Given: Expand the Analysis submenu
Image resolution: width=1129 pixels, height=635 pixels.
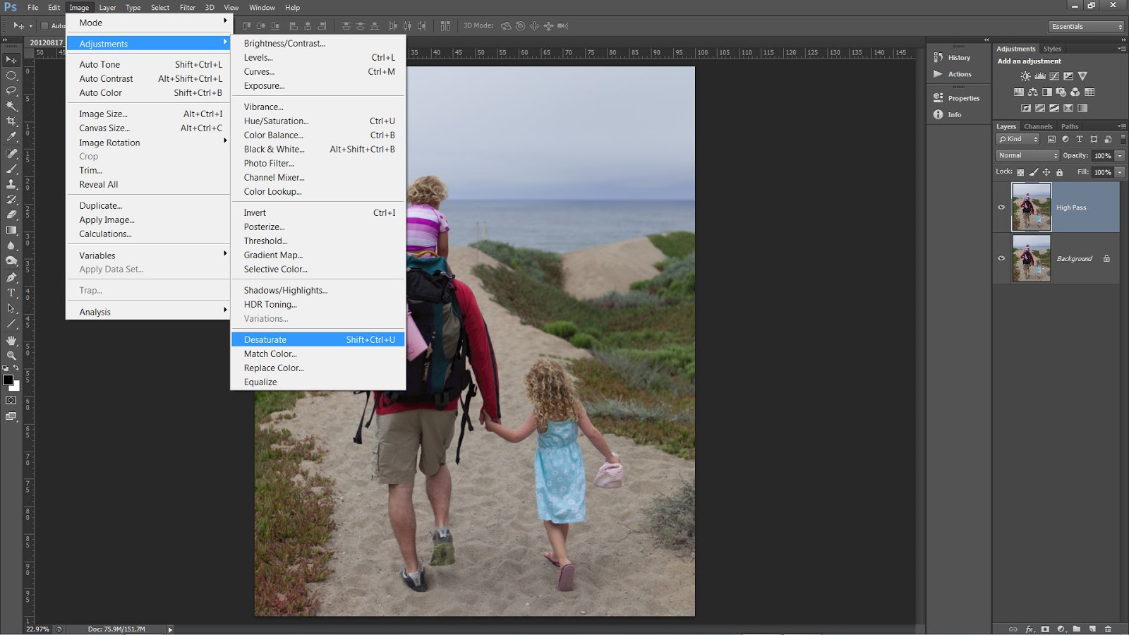Looking at the screenshot, I should pyautogui.click(x=149, y=312).
